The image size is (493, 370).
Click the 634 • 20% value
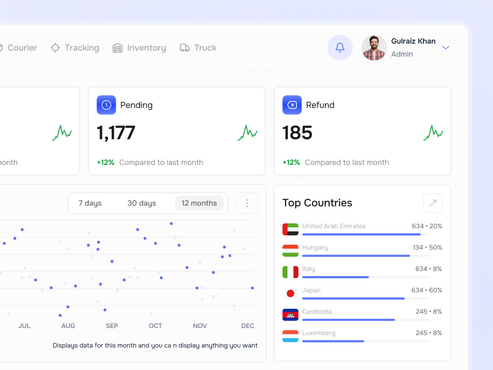click(x=427, y=226)
